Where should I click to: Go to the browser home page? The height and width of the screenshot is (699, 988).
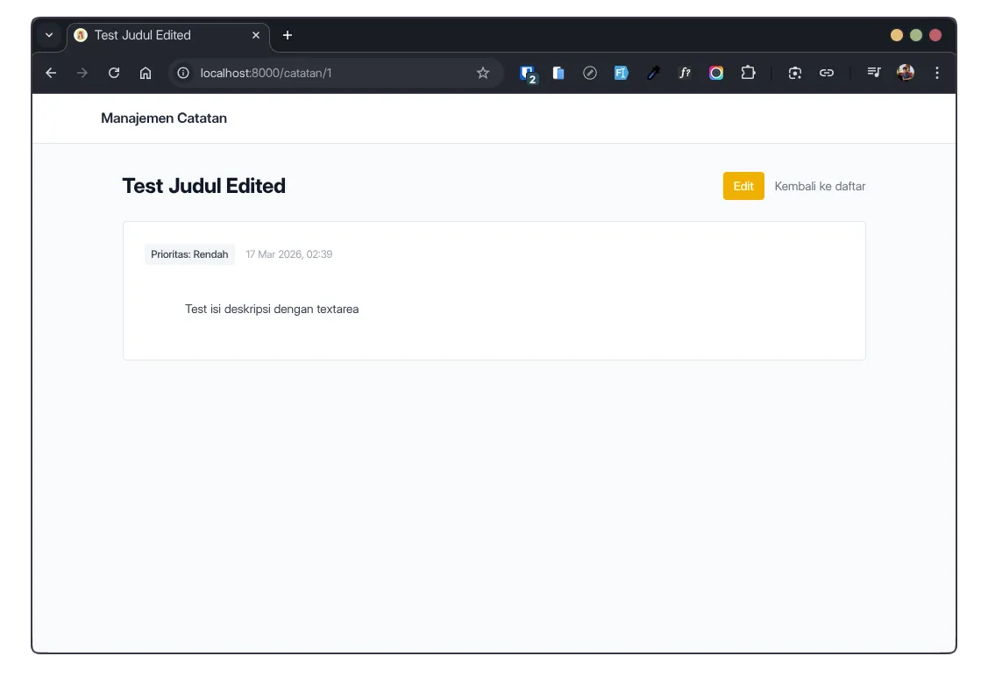(x=146, y=74)
